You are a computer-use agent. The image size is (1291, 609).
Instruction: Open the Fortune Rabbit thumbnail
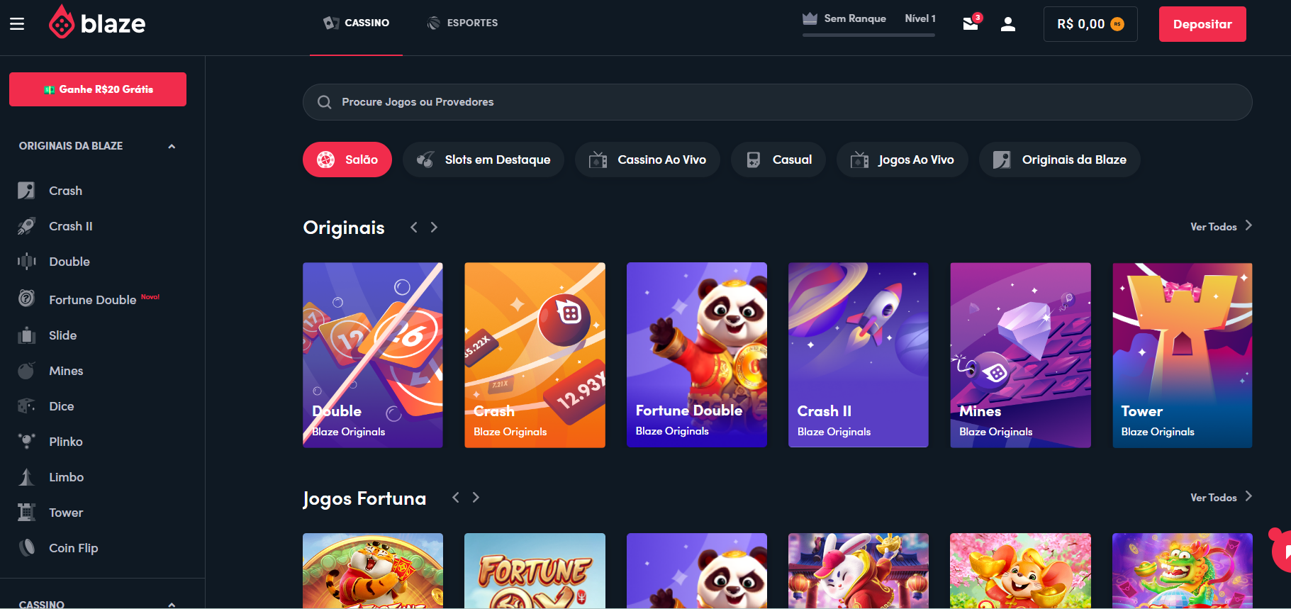click(859, 571)
